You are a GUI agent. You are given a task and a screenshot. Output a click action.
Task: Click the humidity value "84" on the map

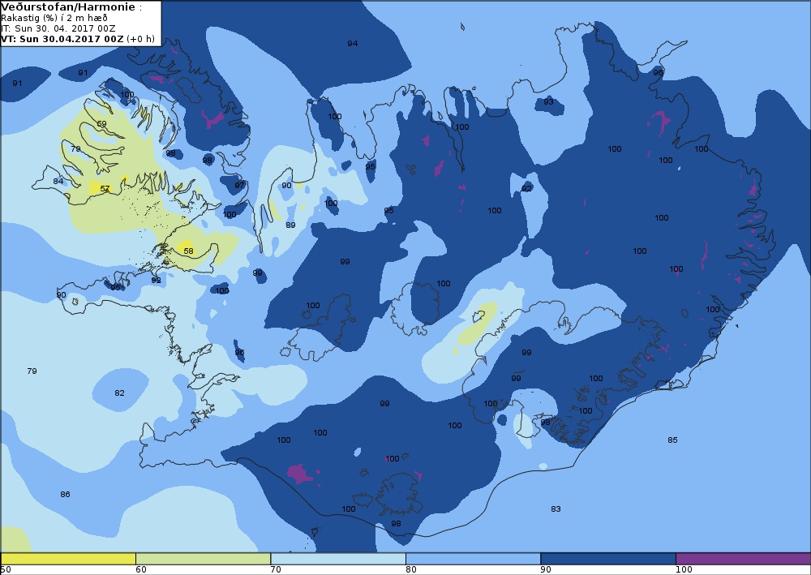coord(58,181)
